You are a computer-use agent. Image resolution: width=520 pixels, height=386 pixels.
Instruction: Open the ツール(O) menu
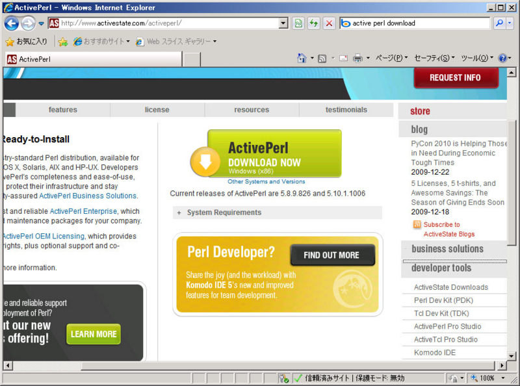point(477,58)
